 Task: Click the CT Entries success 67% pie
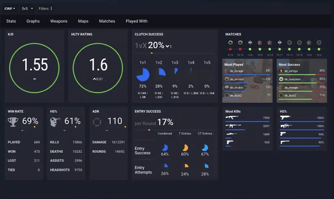(205, 148)
